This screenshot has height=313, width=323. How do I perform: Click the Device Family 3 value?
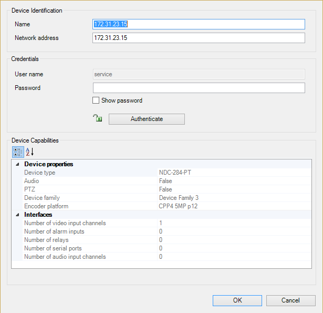pyautogui.click(x=179, y=198)
